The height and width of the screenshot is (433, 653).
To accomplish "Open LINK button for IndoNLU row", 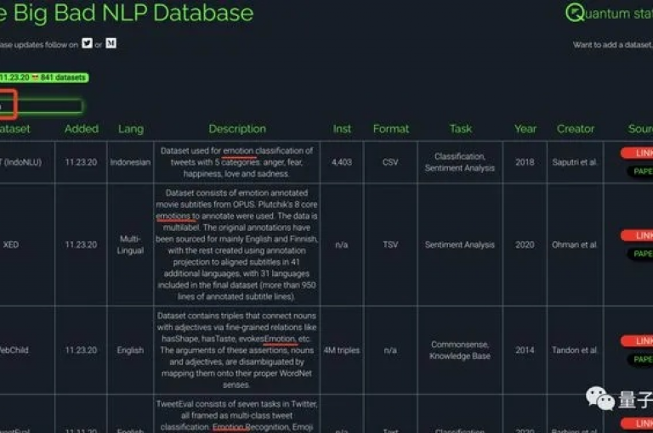I will [x=637, y=153].
